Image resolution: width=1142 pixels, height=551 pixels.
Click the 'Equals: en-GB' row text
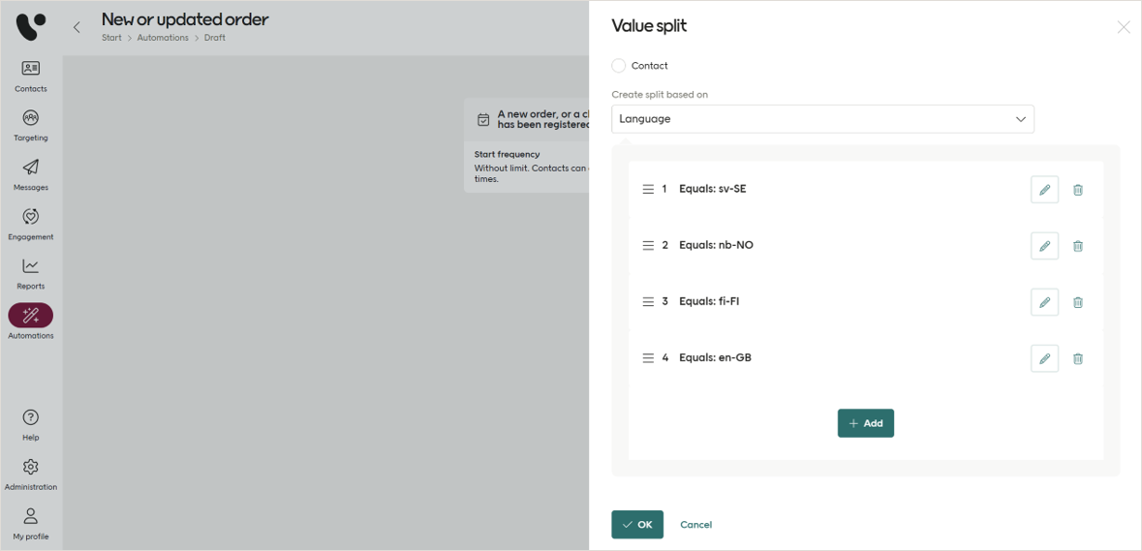[x=715, y=358]
